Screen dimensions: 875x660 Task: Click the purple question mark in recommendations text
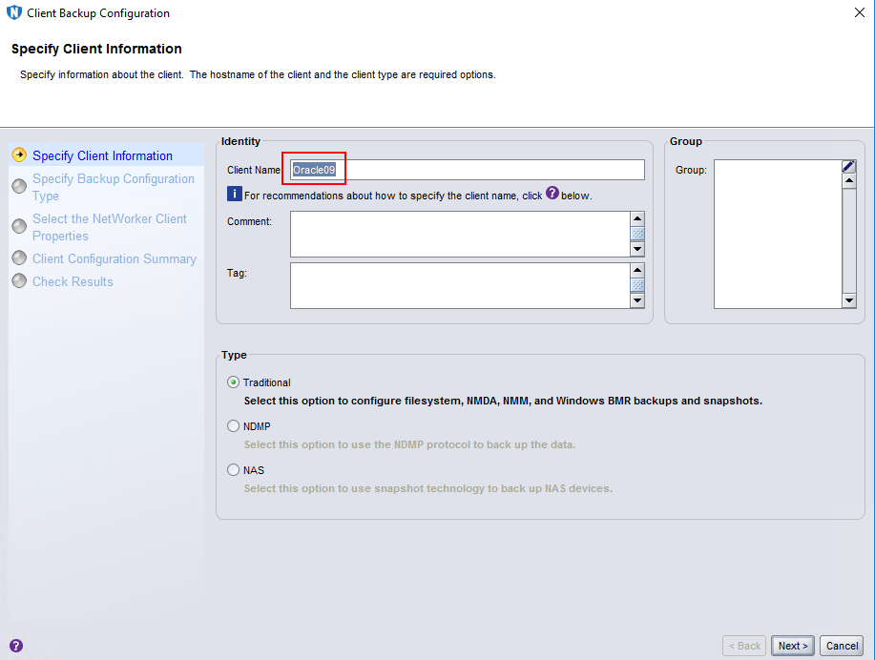point(552,194)
